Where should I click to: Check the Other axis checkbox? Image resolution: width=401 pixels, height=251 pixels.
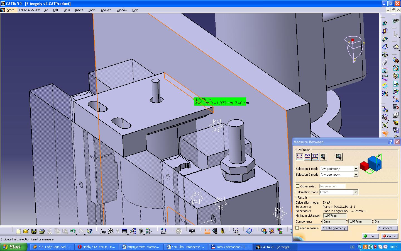click(x=298, y=186)
